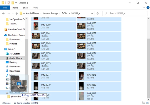This screenshot has height=105, width=150.
Task: Open Desktop in navigation pane
Action: [x=11, y=62]
